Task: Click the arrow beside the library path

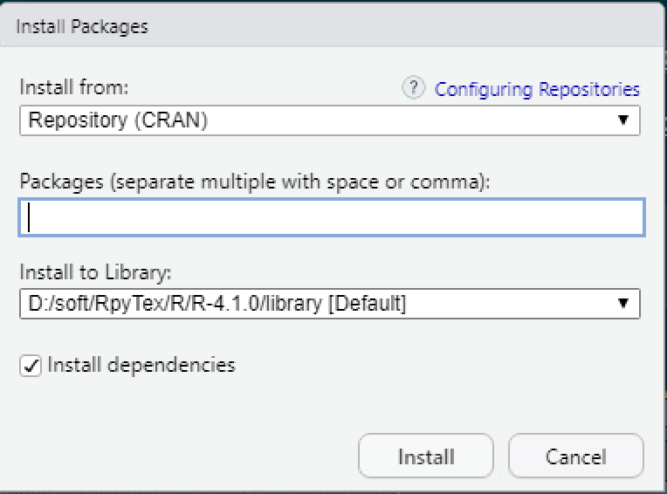Action: coord(623,303)
